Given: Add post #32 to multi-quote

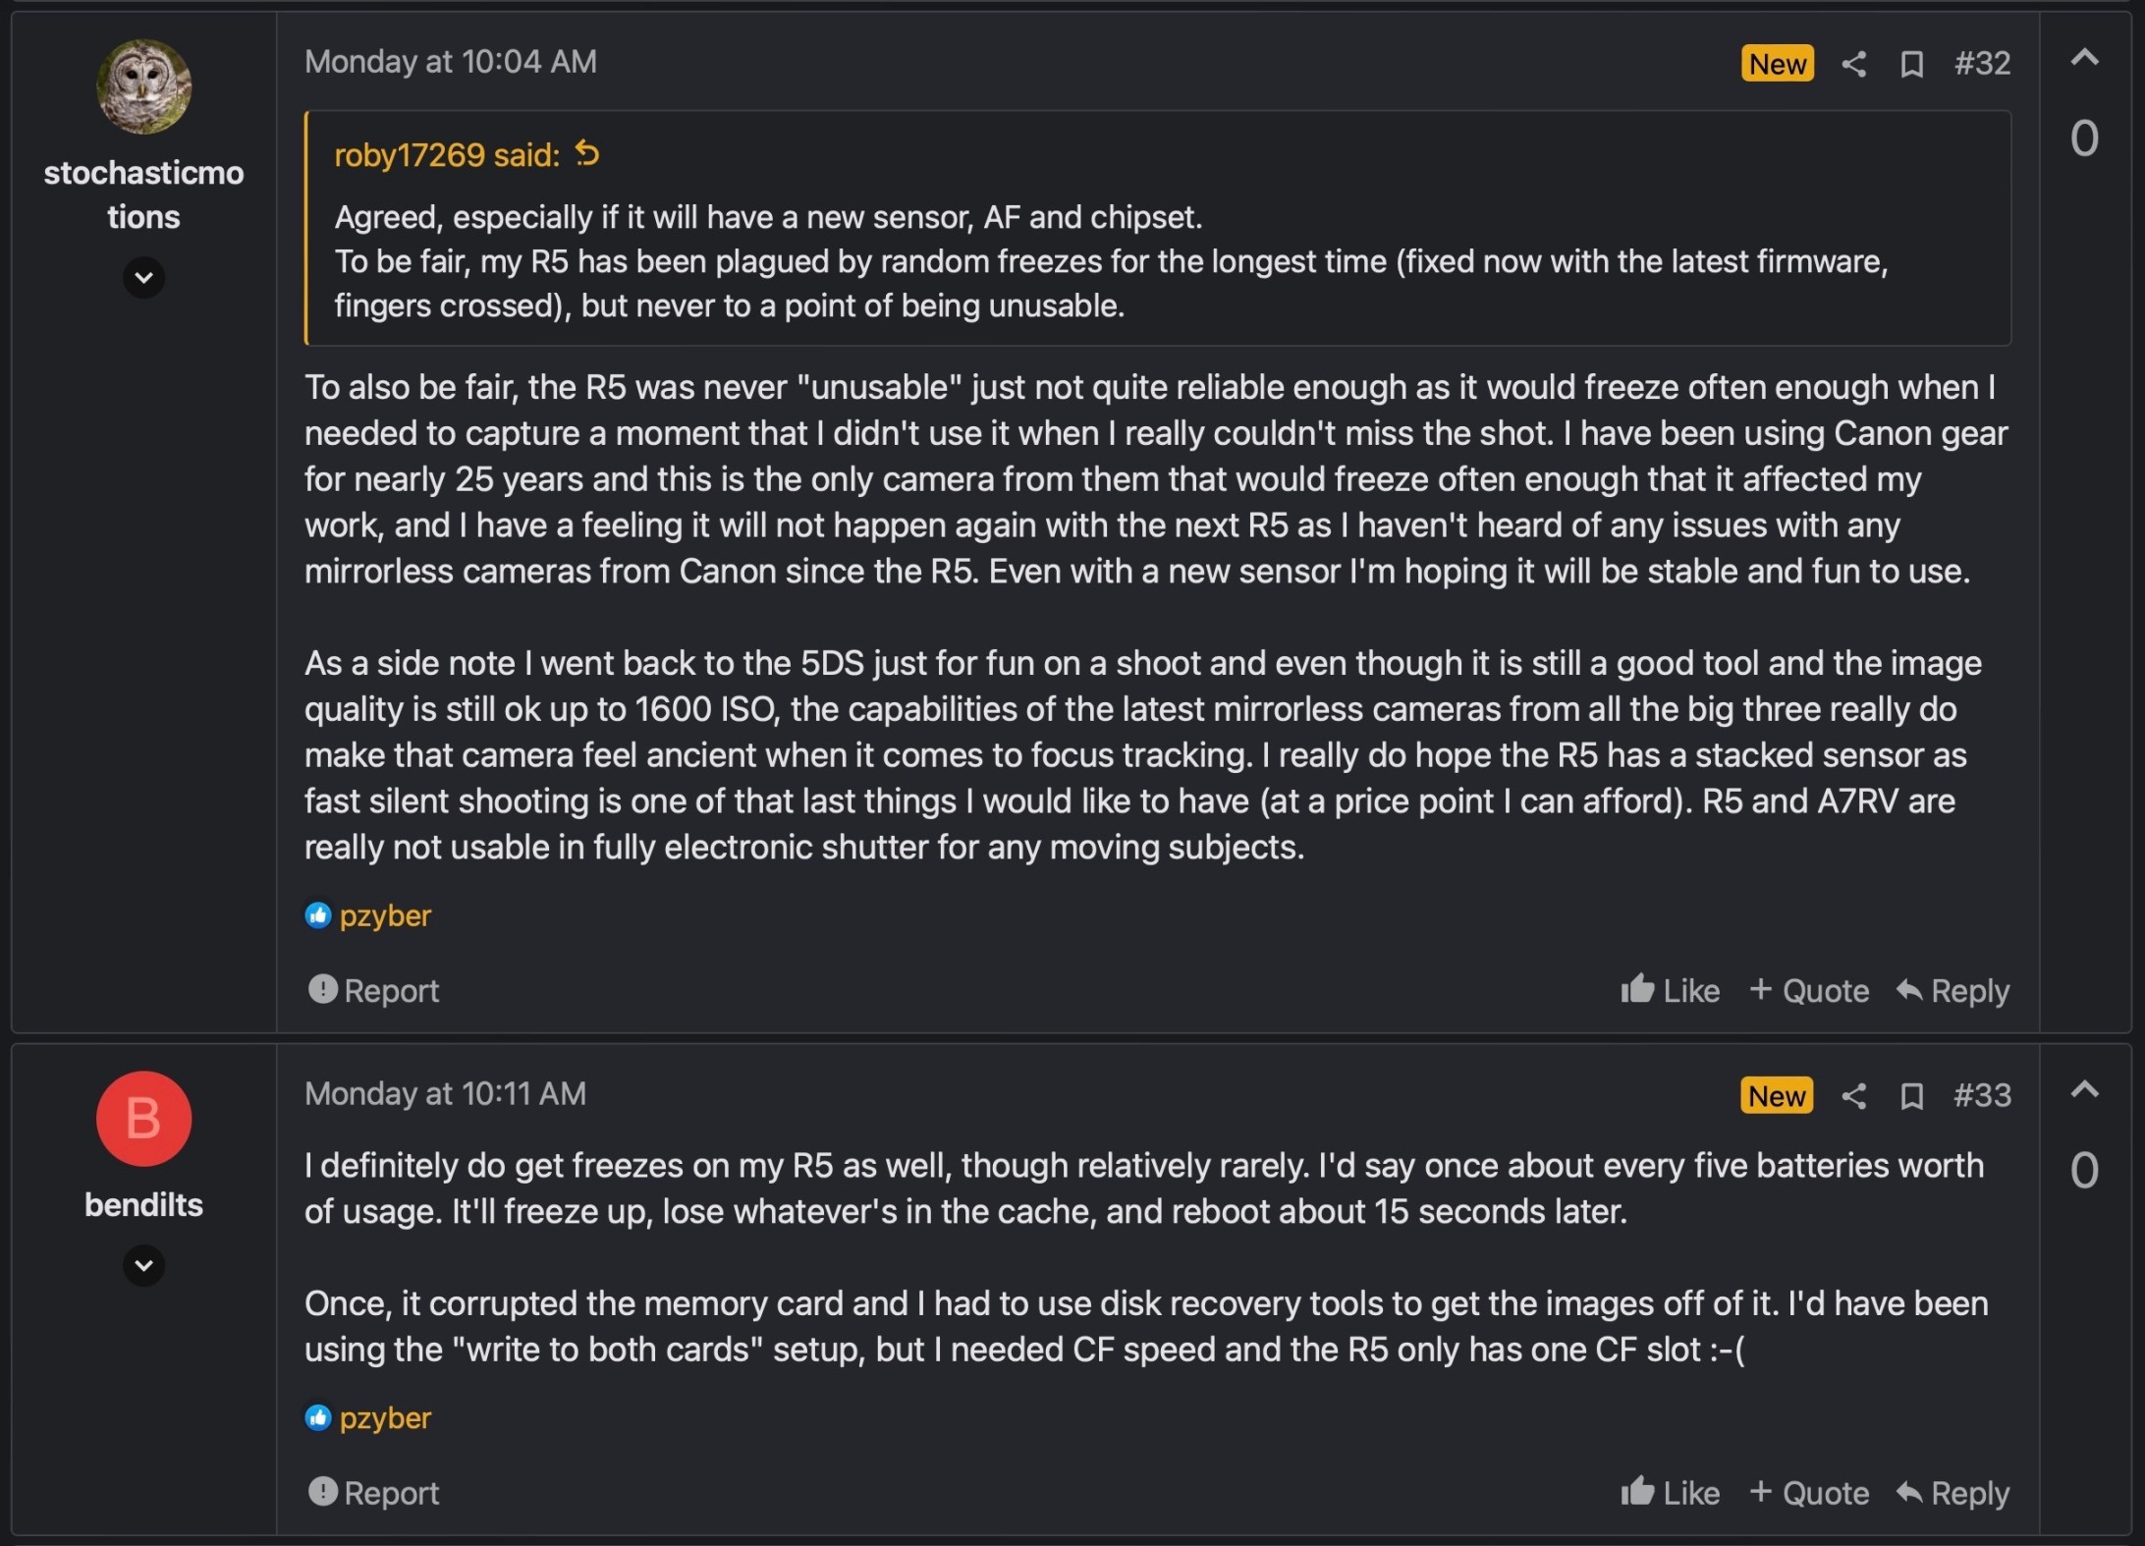Looking at the screenshot, I should (1809, 990).
